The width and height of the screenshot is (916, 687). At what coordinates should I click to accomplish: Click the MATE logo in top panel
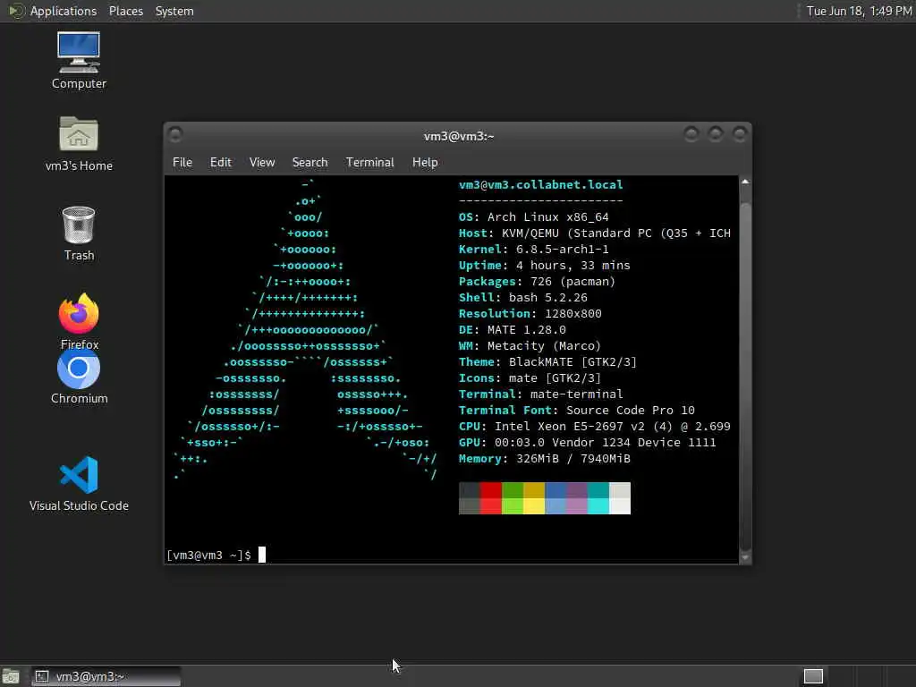[16, 11]
